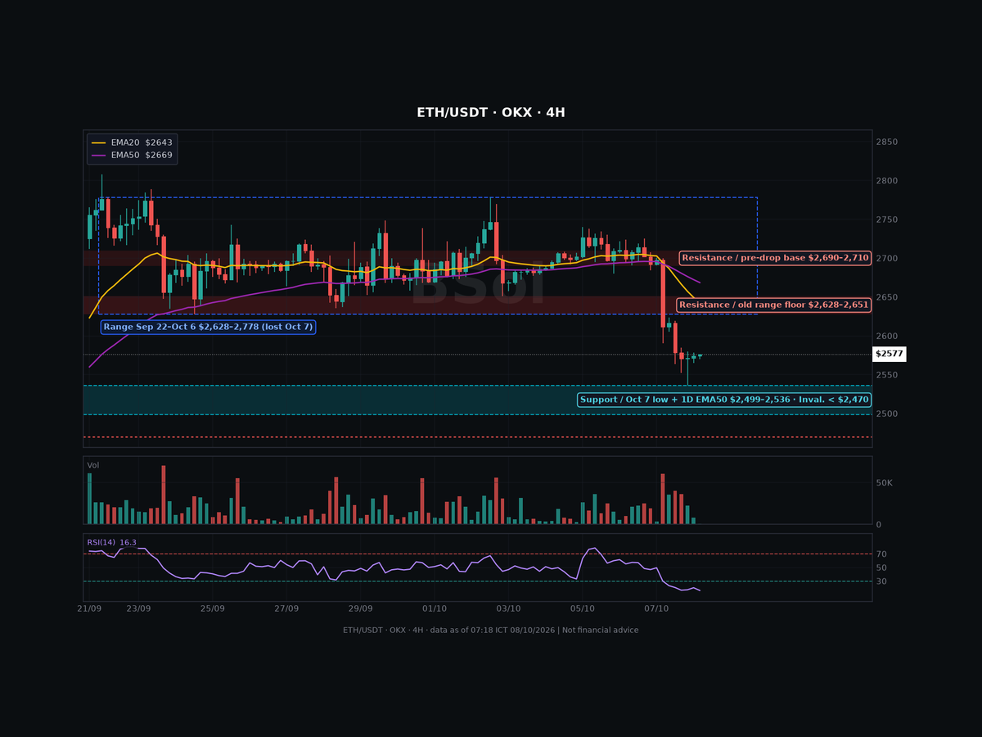Screen dimensions: 982x737
Task: Click the RSI 30 level label
Action: pyautogui.click(x=881, y=581)
